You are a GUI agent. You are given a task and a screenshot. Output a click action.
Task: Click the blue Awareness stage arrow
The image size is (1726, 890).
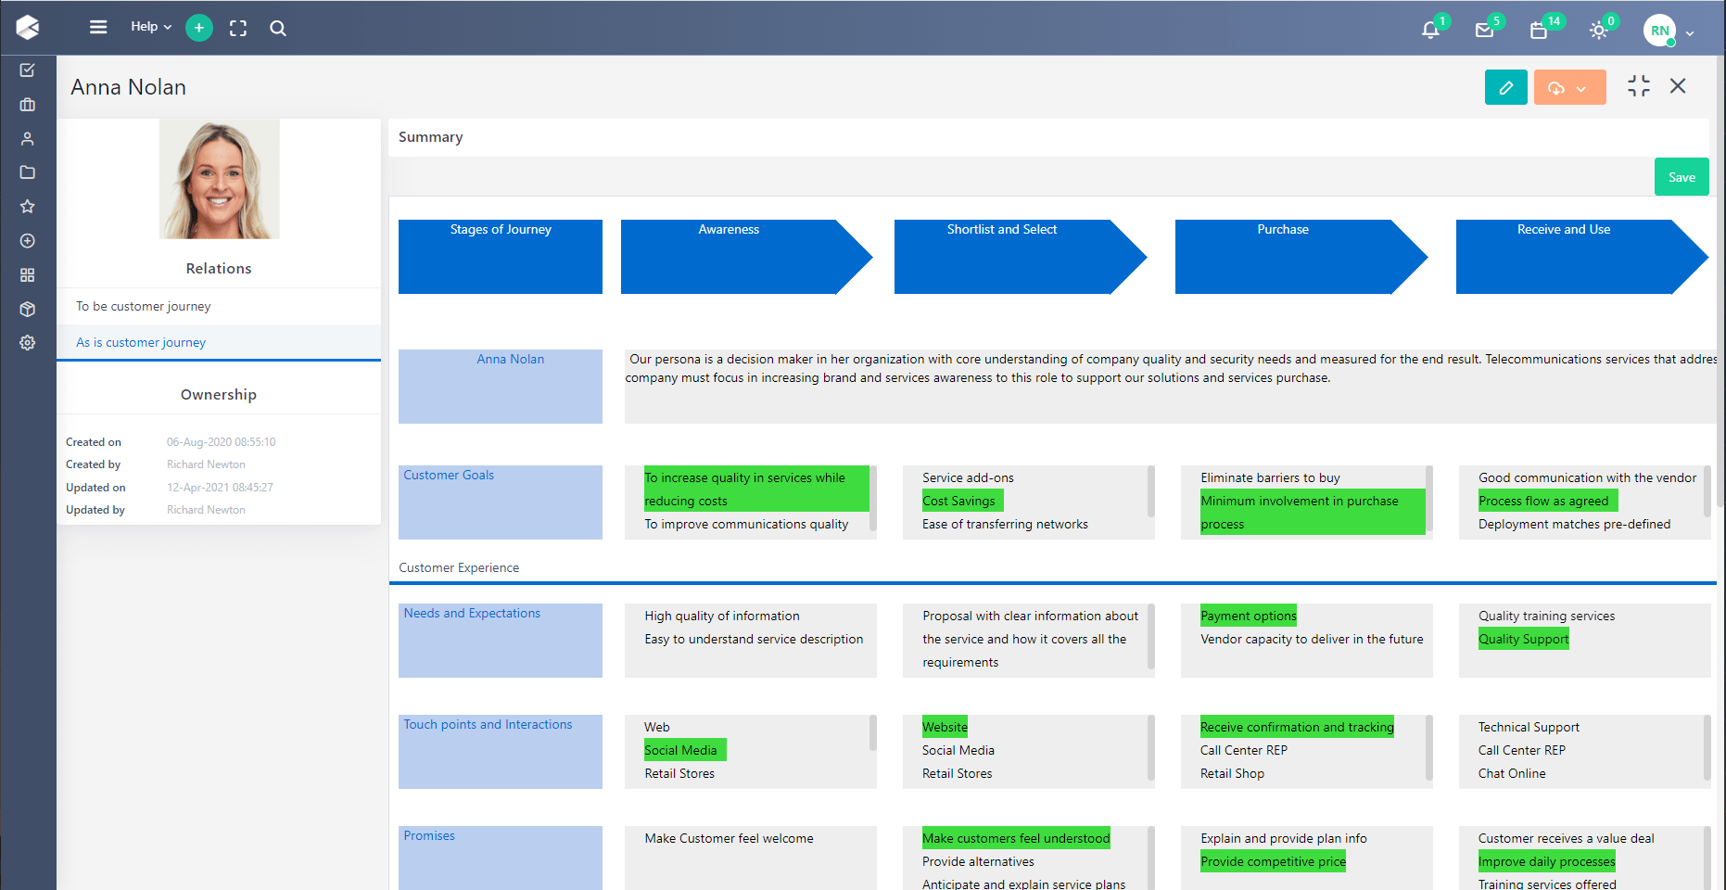(x=732, y=257)
